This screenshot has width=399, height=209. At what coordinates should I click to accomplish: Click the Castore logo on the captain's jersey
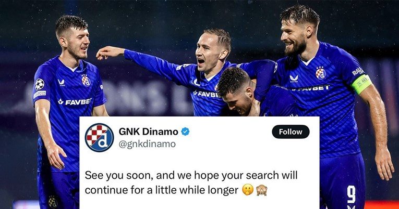[294, 79]
